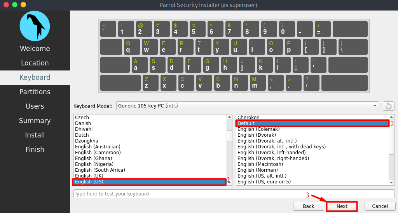This screenshot has width=398, height=213.
Task: Select Danish in the layout list
Action: [150, 123]
